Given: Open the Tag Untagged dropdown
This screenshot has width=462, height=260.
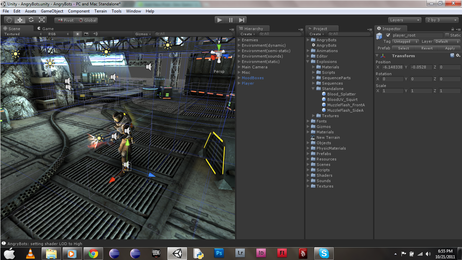Looking at the screenshot, I should point(406,42).
